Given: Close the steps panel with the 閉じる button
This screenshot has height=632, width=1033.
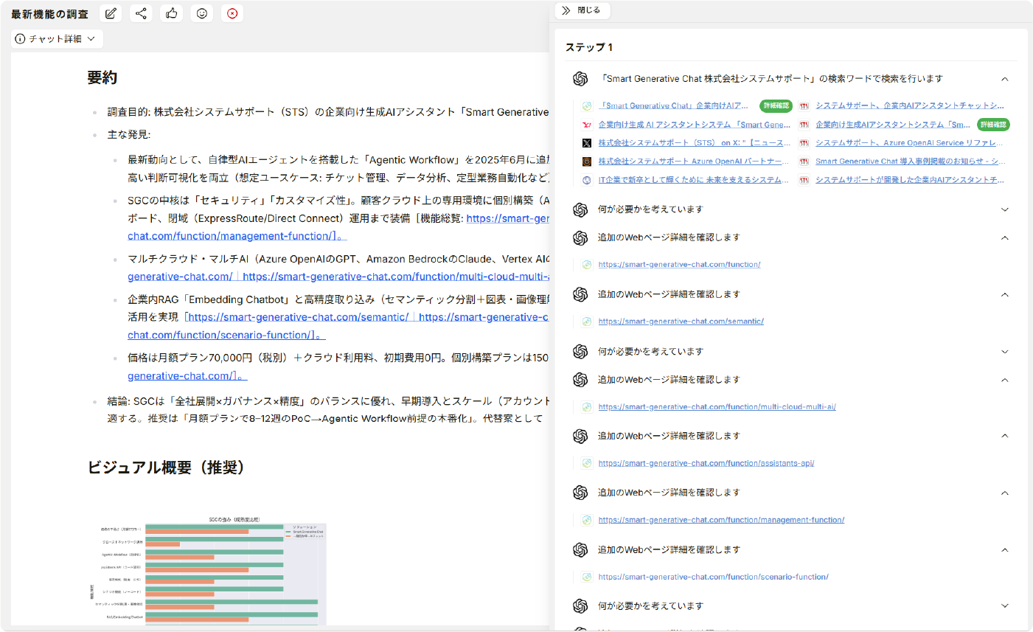Looking at the screenshot, I should (x=581, y=10).
